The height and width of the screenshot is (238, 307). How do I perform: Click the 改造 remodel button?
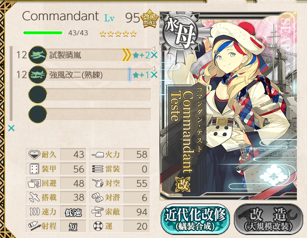[x=269, y=219]
